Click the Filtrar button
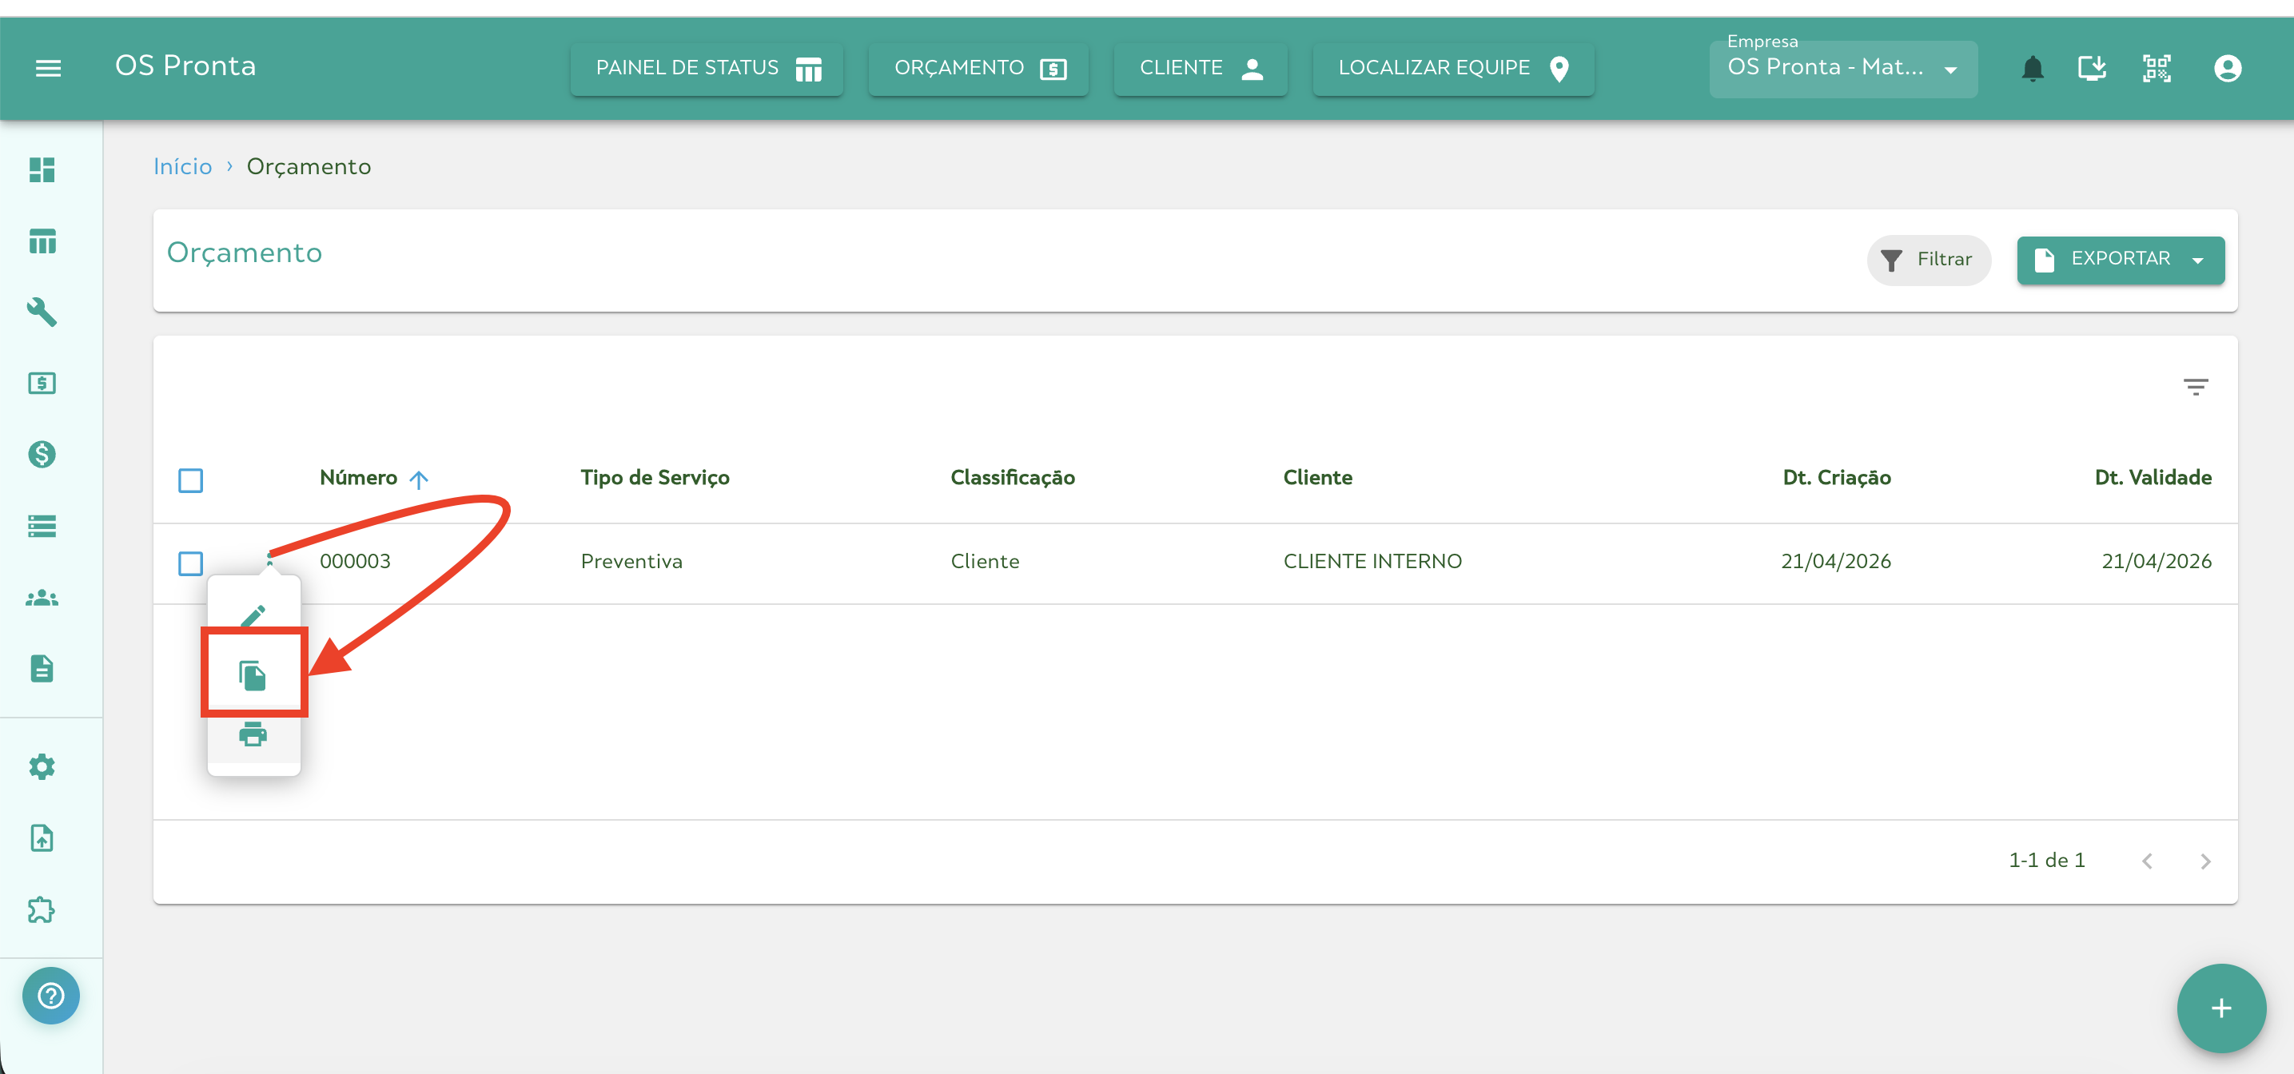2294x1074 pixels. tap(1928, 259)
